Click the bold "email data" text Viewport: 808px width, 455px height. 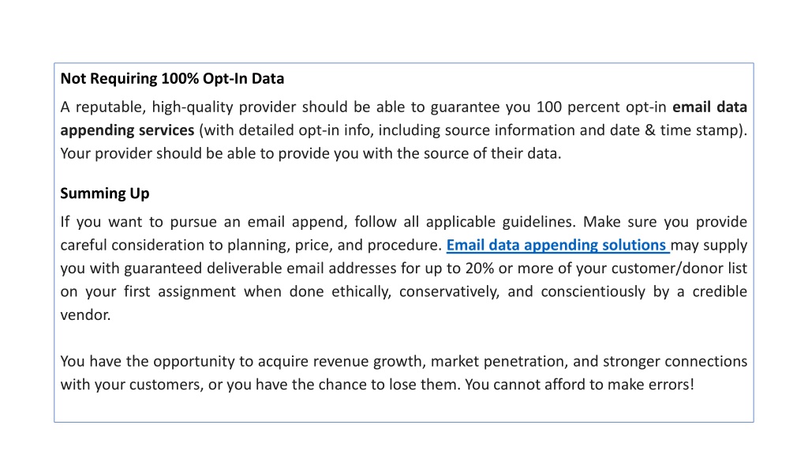click(709, 107)
